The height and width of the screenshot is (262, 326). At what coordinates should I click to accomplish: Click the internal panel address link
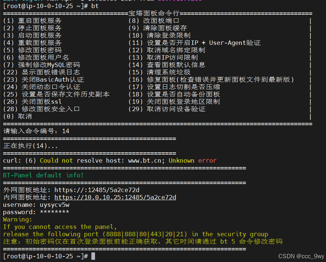point(115,197)
